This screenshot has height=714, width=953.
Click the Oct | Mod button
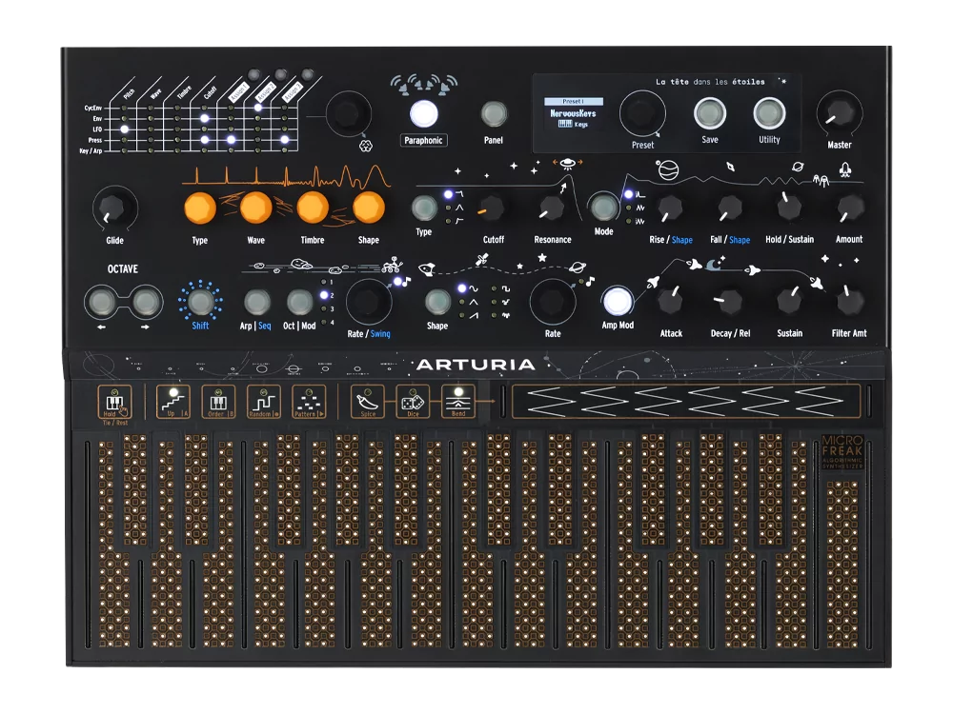pyautogui.click(x=299, y=302)
